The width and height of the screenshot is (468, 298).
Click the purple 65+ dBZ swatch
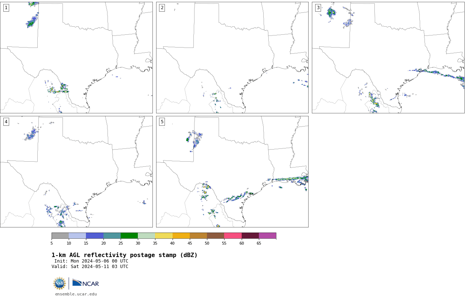[x=267, y=235]
